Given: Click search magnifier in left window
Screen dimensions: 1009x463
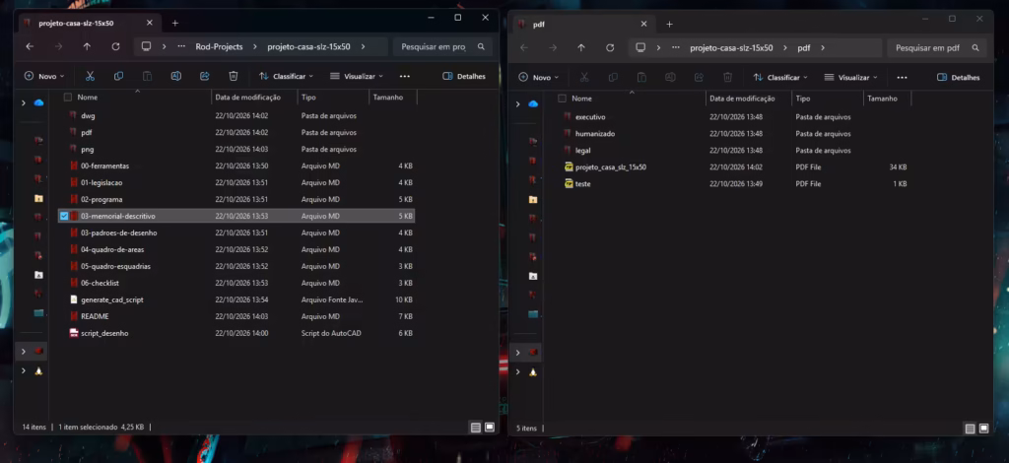Looking at the screenshot, I should click(481, 47).
